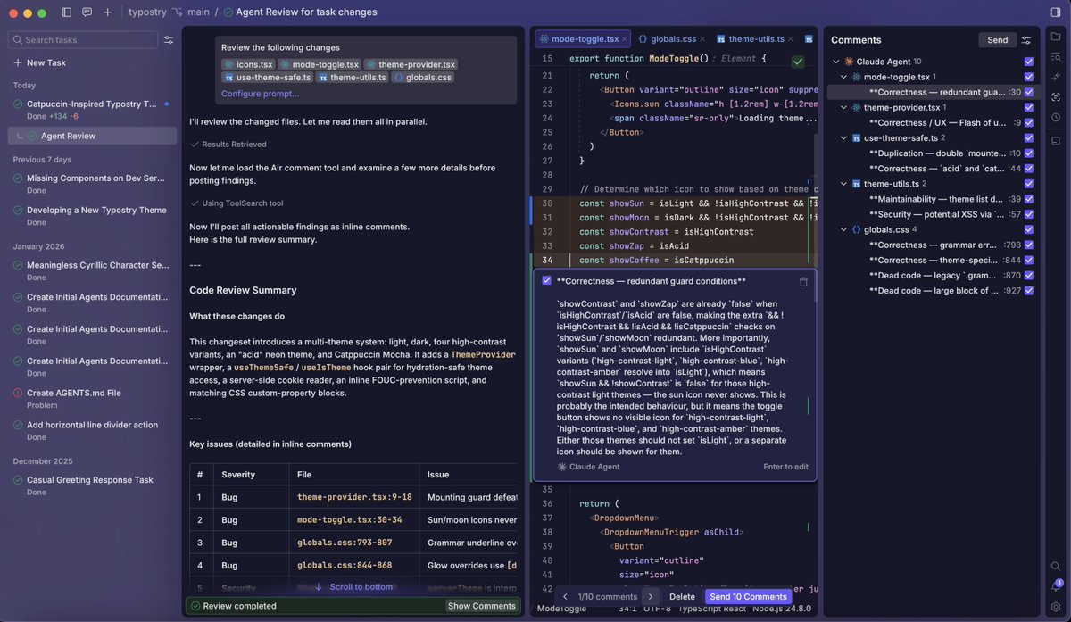Click the Delete comment button

(682, 596)
